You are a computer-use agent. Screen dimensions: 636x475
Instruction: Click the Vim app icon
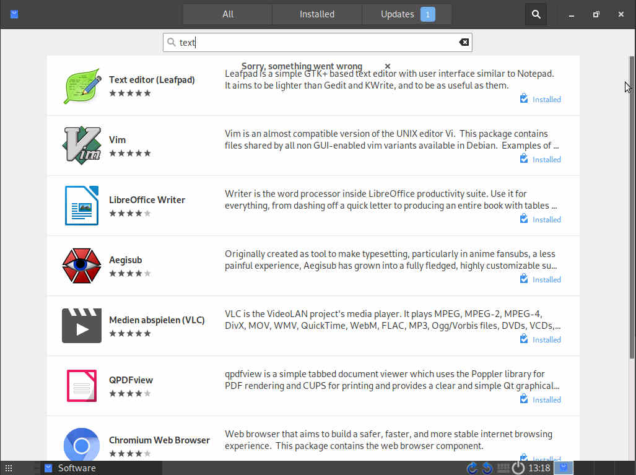pyautogui.click(x=82, y=145)
